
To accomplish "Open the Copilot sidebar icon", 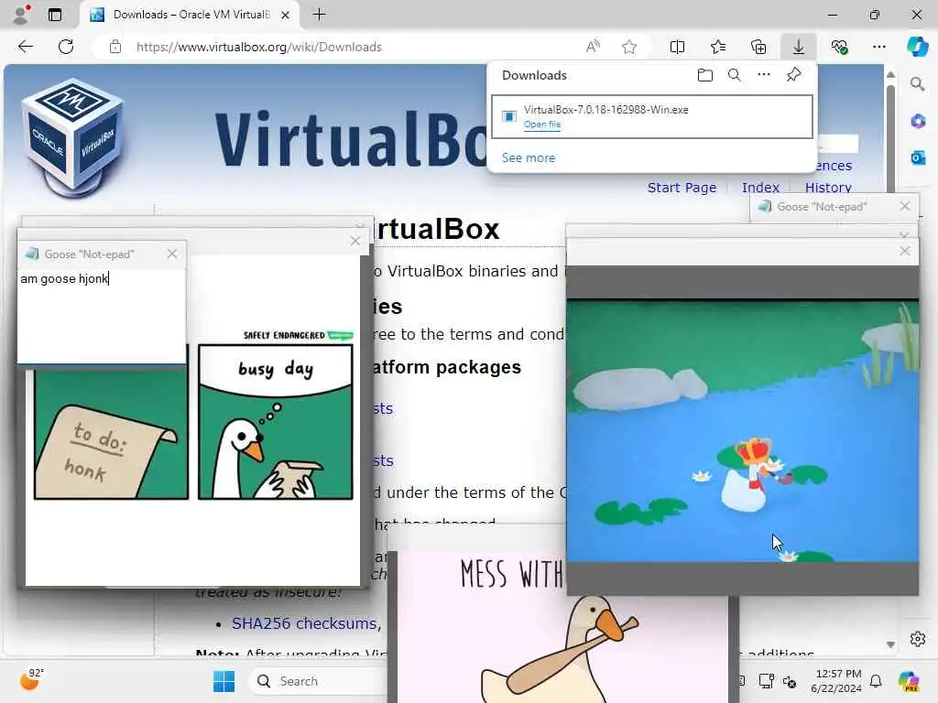I will click(x=917, y=47).
